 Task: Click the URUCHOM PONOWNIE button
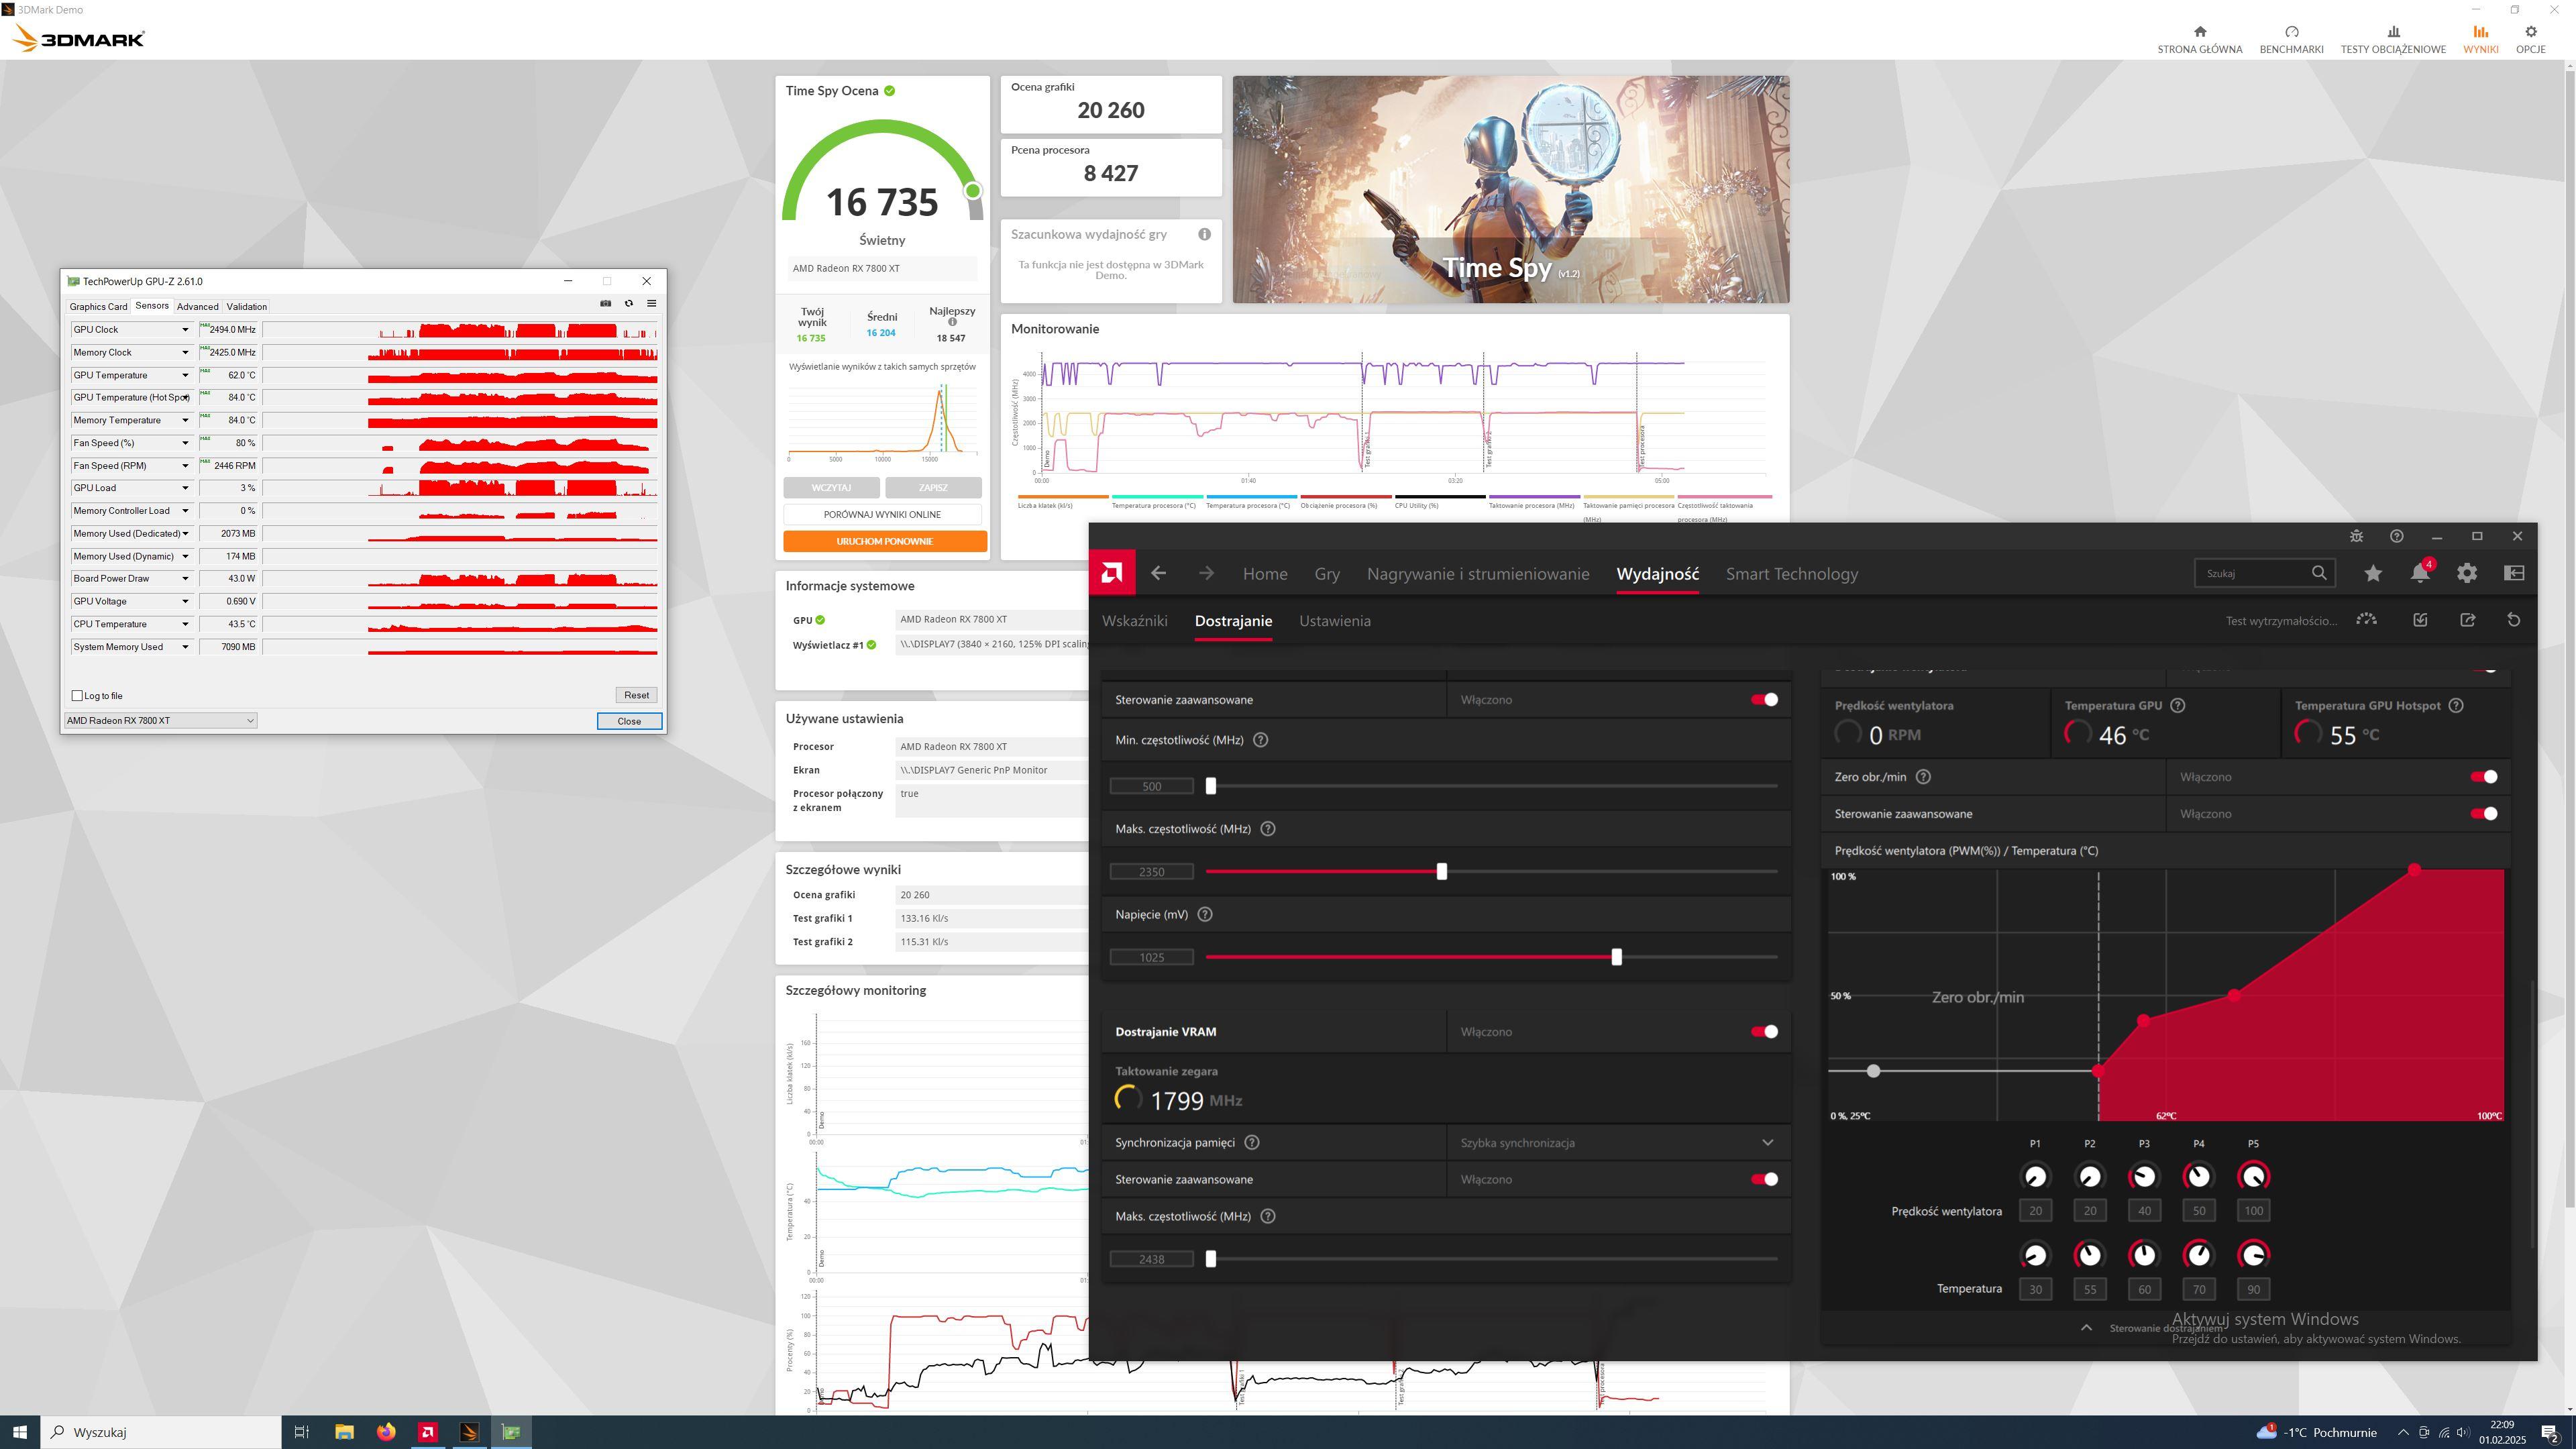tap(884, 541)
